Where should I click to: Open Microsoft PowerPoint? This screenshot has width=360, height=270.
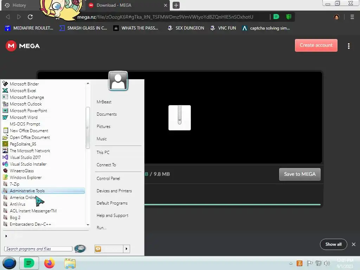pyautogui.click(x=28, y=111)
